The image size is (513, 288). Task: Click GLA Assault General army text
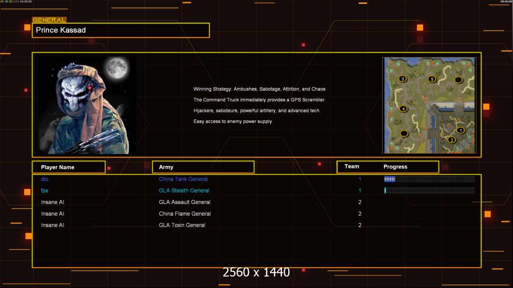(184, 202)
